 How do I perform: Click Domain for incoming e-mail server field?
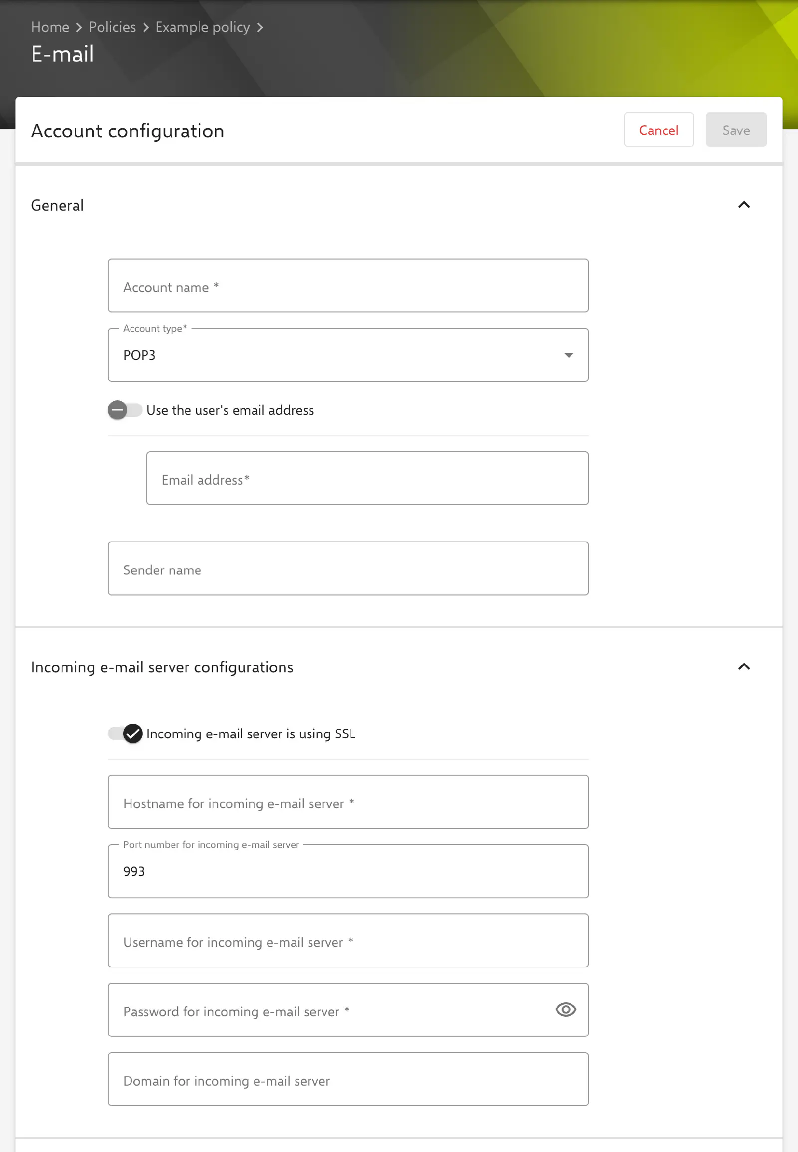[348, 1080]
